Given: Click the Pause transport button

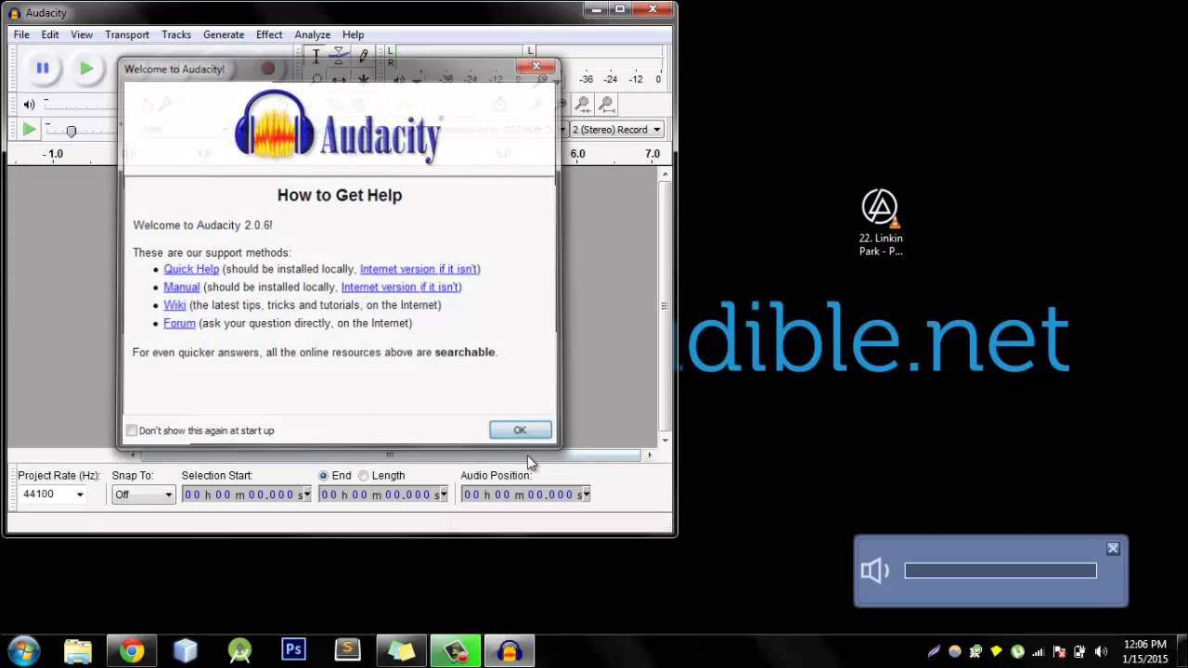Looking at the screenshot, I should [x=43, y=68].
